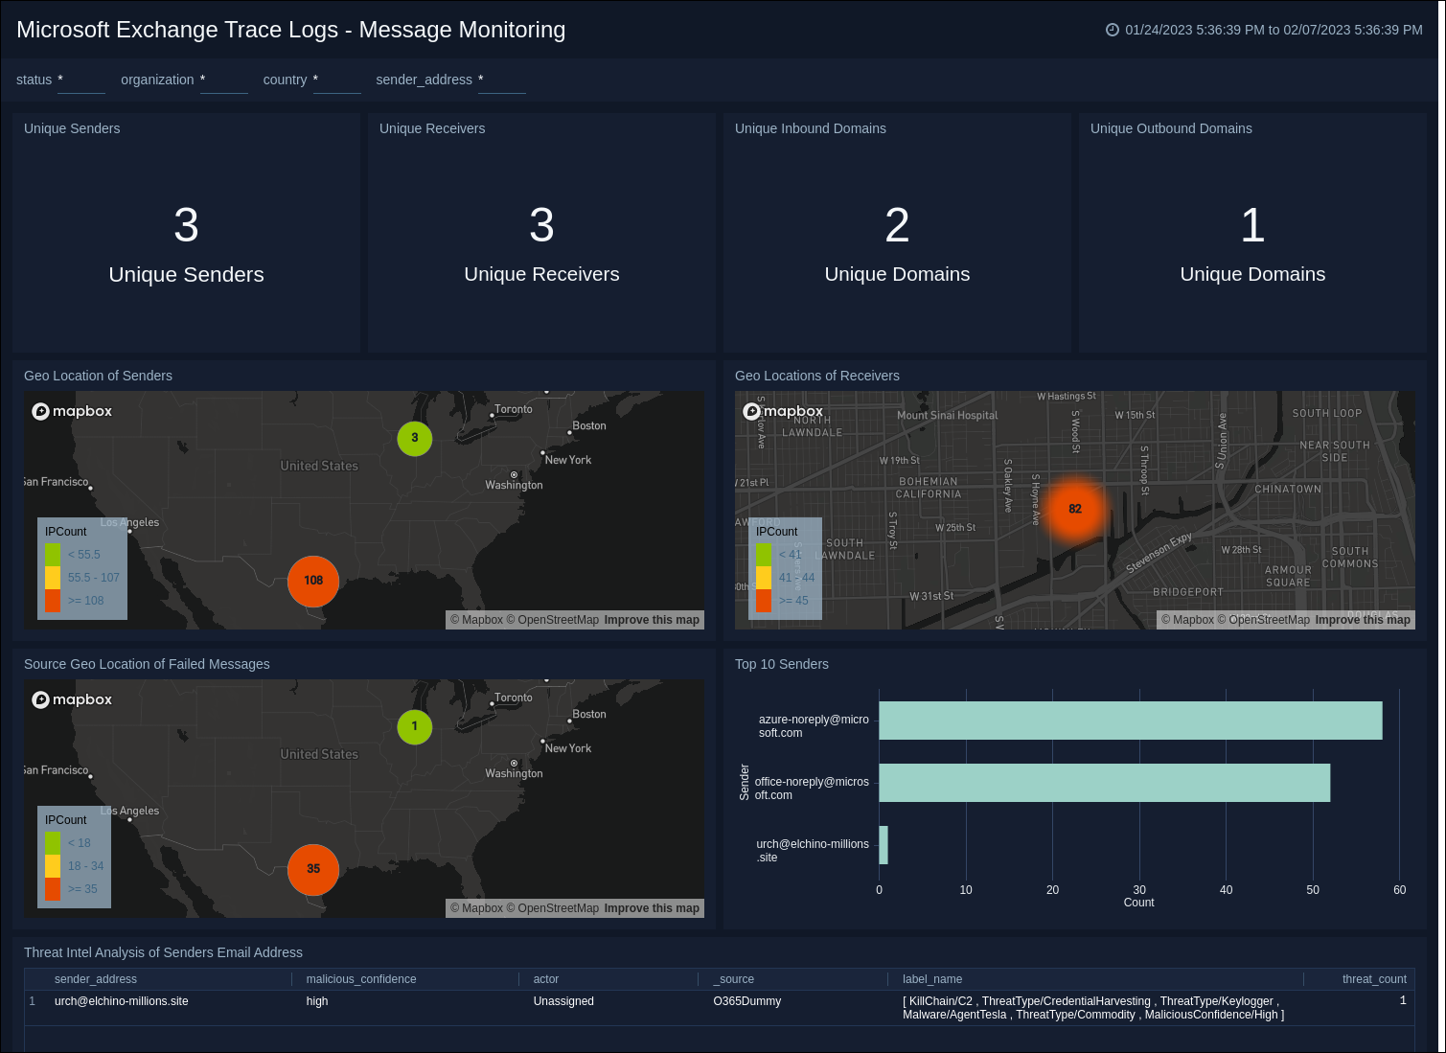
Task: Click the 82 heatmap point on receivers map
Action: pyautogui.click(x=1076, y=509)
